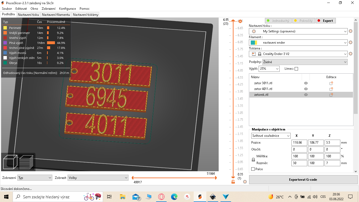Open the Mail app in the taskbar
The width and height of the screenshot is (359, 202).
(x=136, y=196)
